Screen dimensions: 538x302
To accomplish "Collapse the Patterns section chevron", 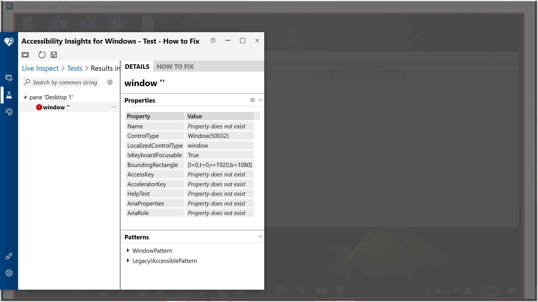I will (x=260, y=236).
